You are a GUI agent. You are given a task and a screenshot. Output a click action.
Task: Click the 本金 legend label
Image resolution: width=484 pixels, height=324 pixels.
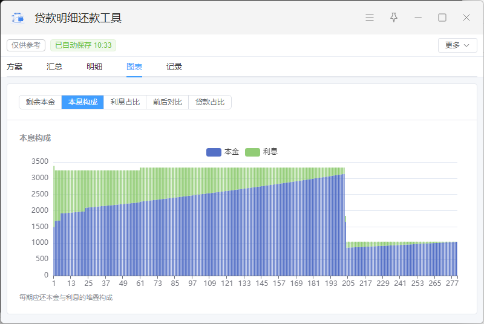pyautogui.click(x=232, y=152)
